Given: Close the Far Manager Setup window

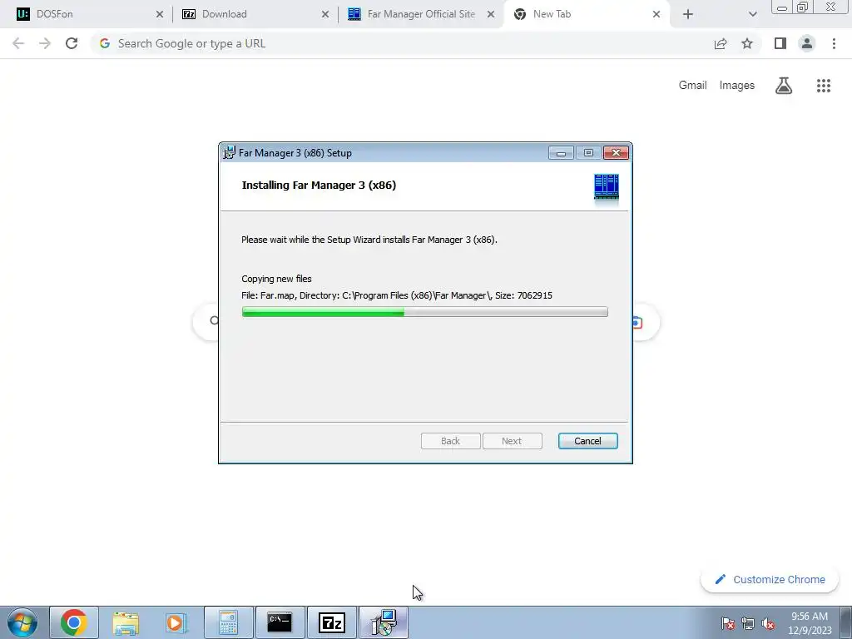Looking at the screenshot, I should (x=616, y=153).
